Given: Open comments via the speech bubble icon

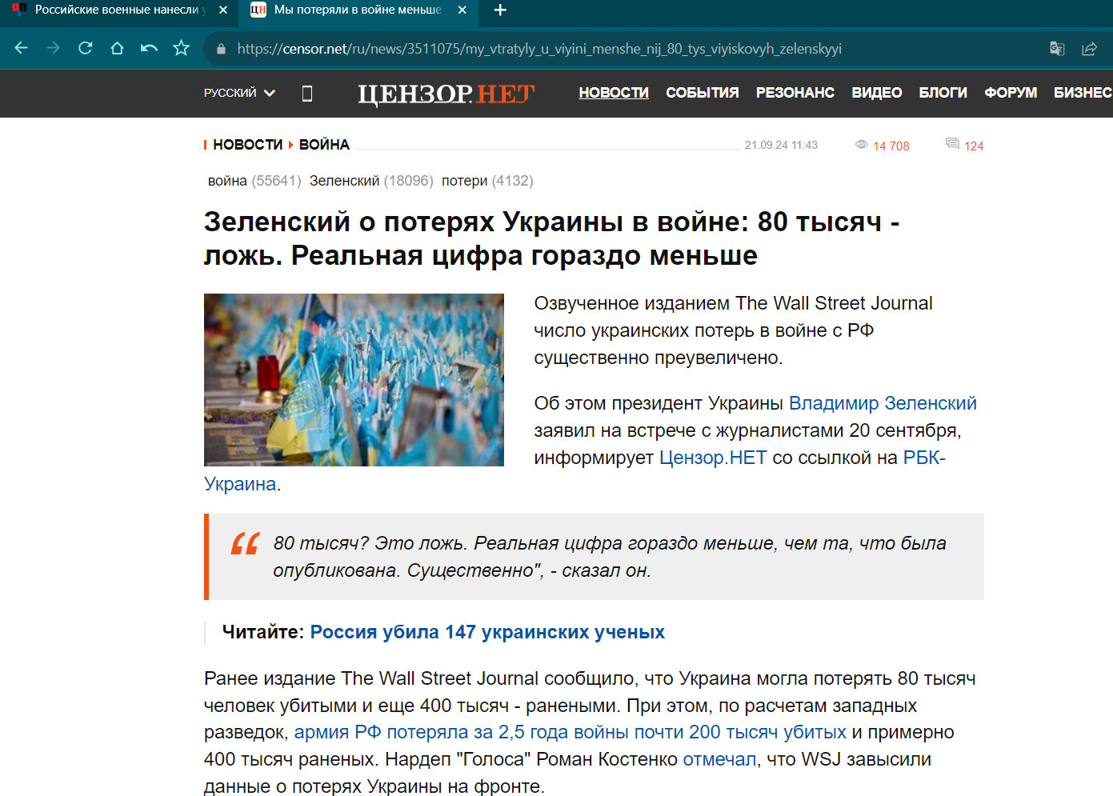Looking at the screenshot, I should tap(952, 144).
